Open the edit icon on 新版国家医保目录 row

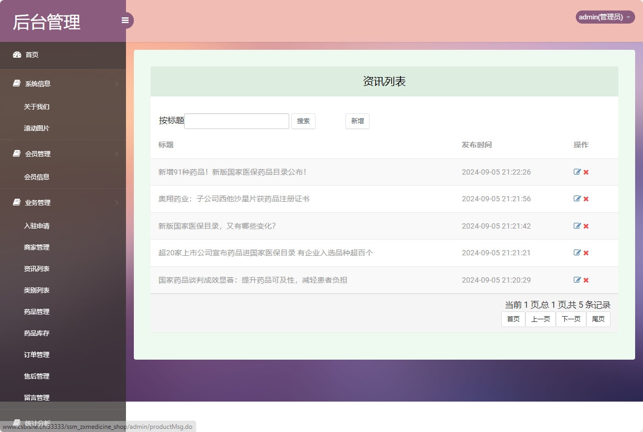click(577, 225)
